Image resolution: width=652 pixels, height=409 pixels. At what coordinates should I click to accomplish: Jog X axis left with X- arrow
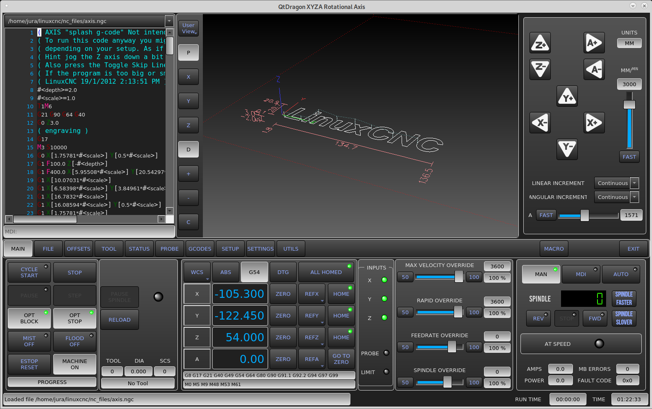[540, 123]
